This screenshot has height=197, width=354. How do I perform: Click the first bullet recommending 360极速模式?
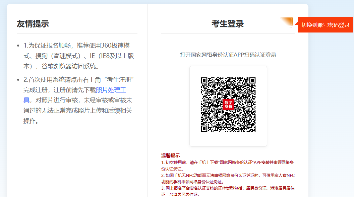(79, 56)
